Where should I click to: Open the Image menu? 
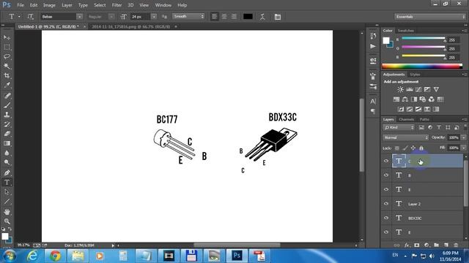(49, 5)
